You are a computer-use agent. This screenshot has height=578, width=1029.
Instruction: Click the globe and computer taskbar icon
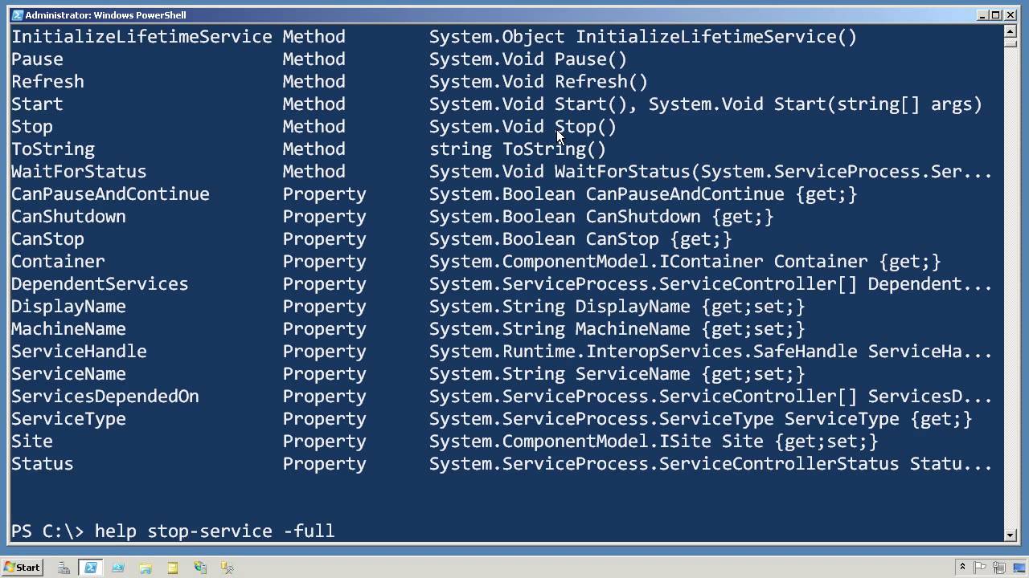click(x=200, y=568)
